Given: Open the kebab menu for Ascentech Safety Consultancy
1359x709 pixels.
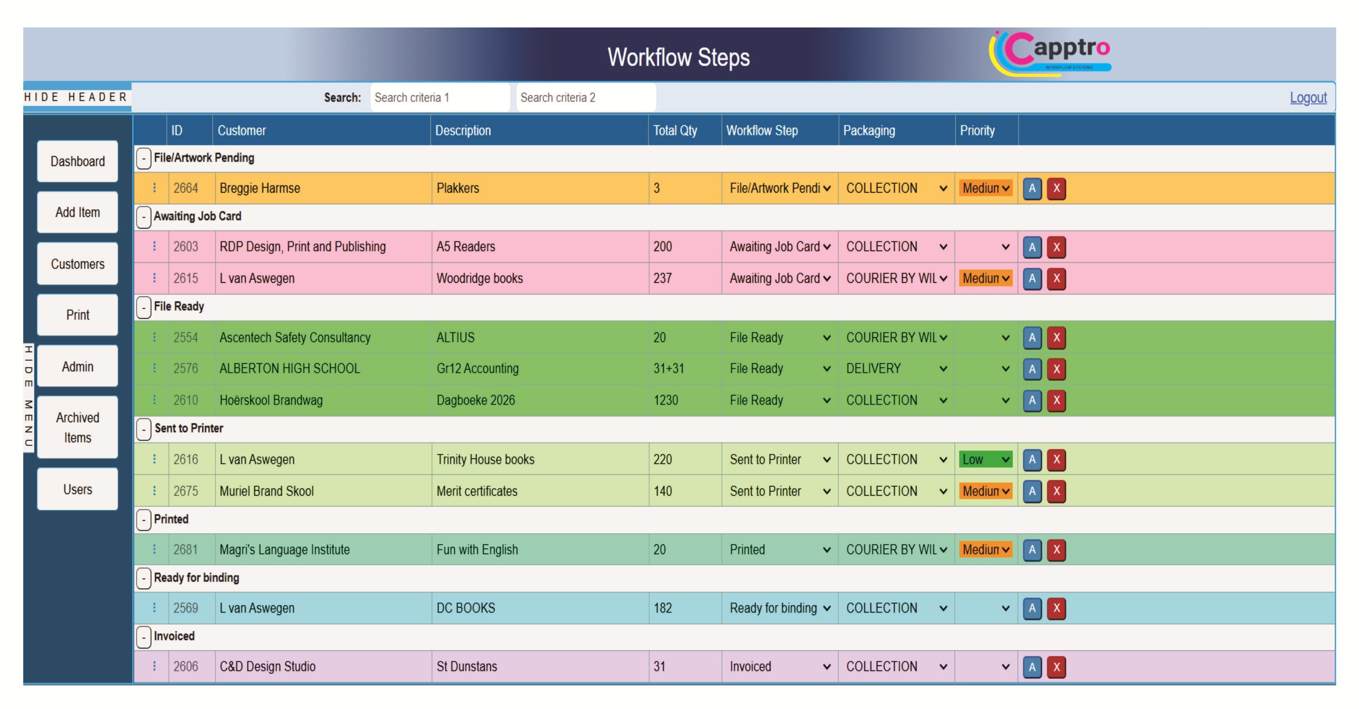Looking at the screenshot, I should 155,337.
